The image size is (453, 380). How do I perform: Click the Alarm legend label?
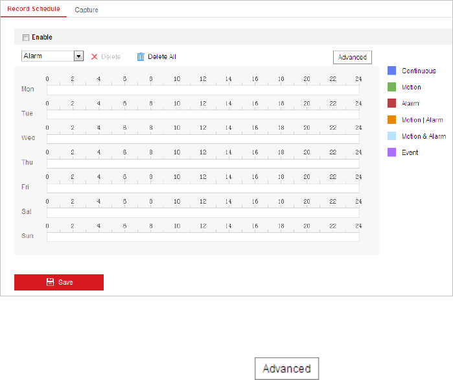[410, 104]
